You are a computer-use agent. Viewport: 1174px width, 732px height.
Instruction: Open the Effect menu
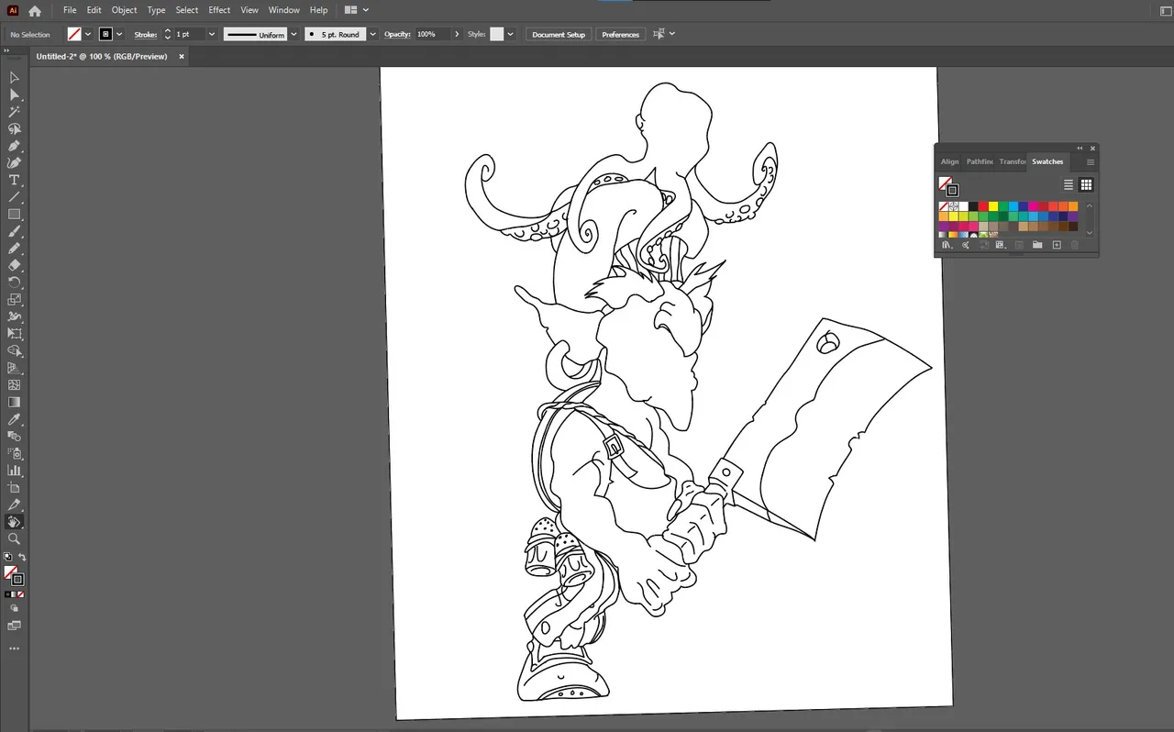pos(219,10)
